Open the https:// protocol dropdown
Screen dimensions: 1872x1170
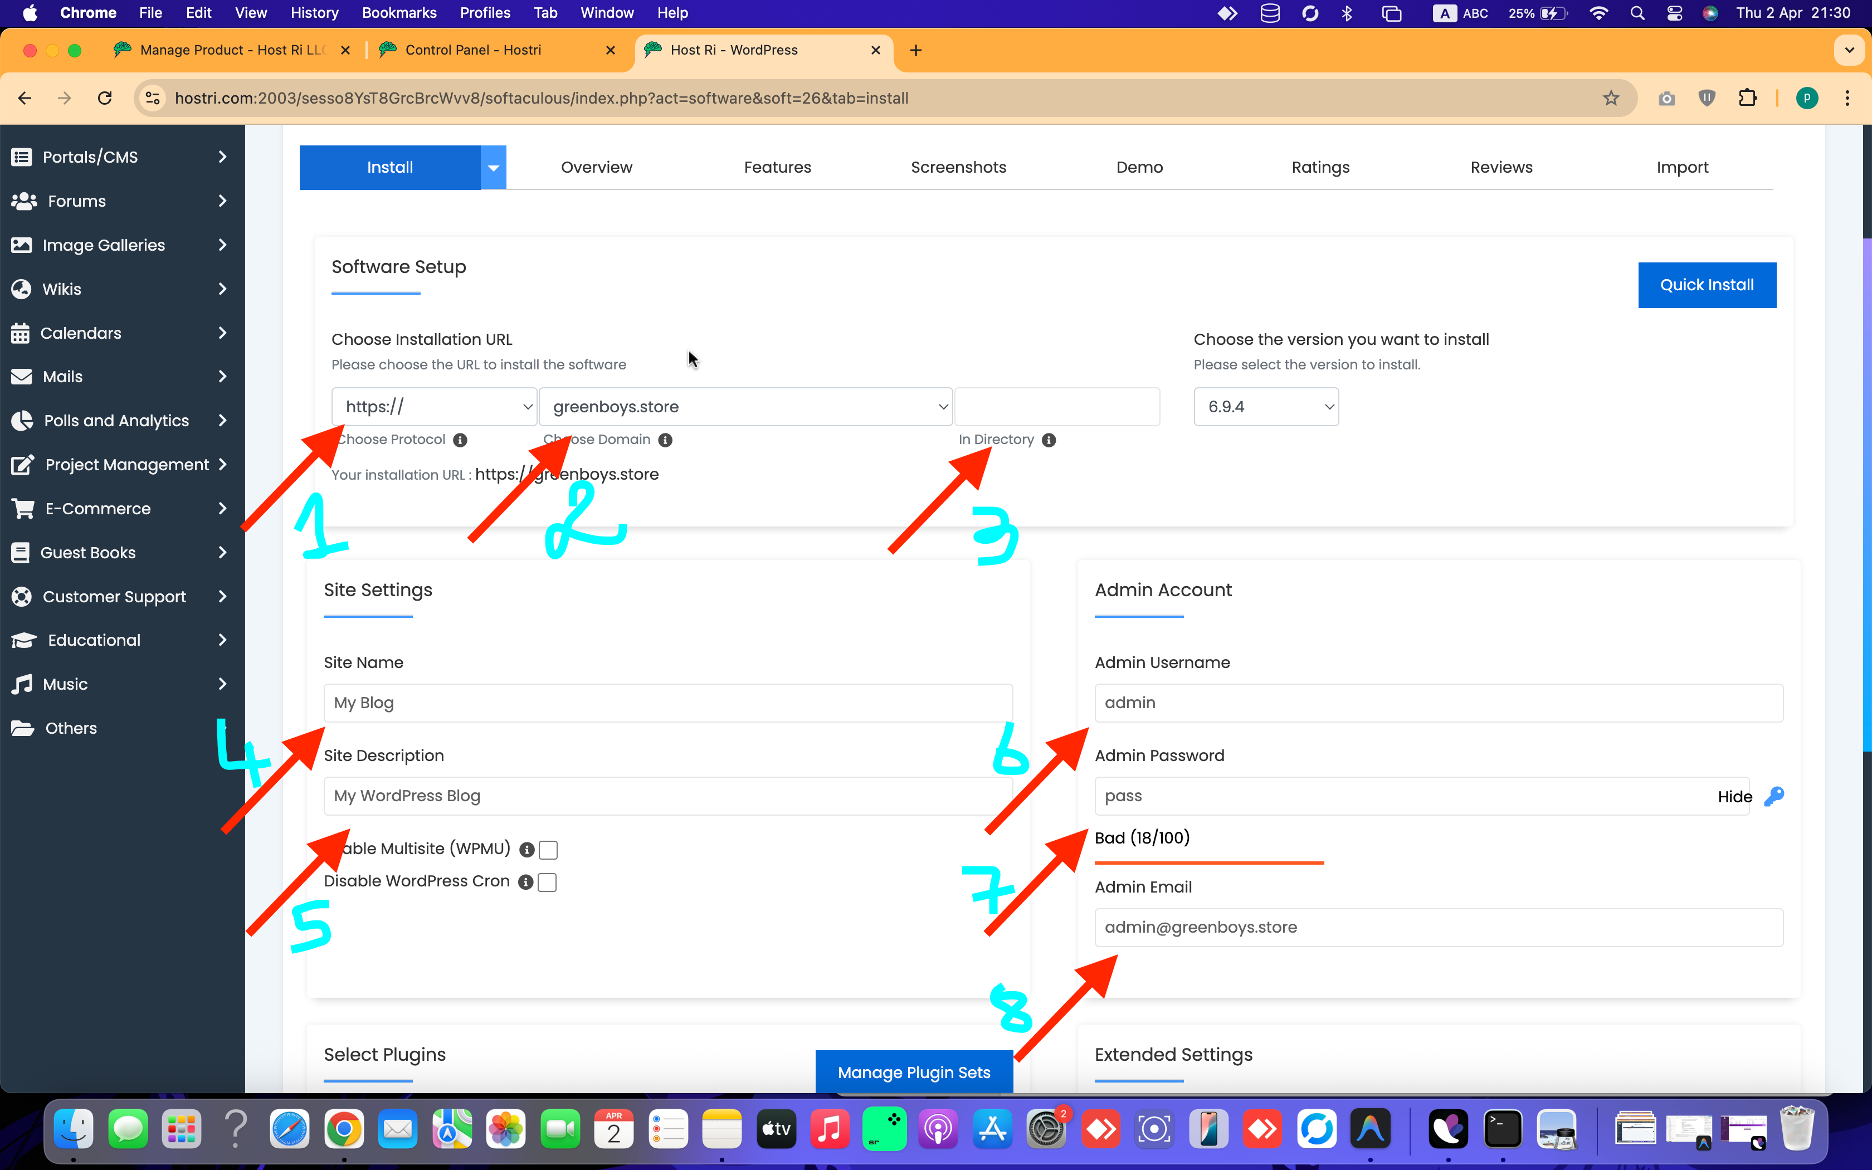[x=434, y=407]
